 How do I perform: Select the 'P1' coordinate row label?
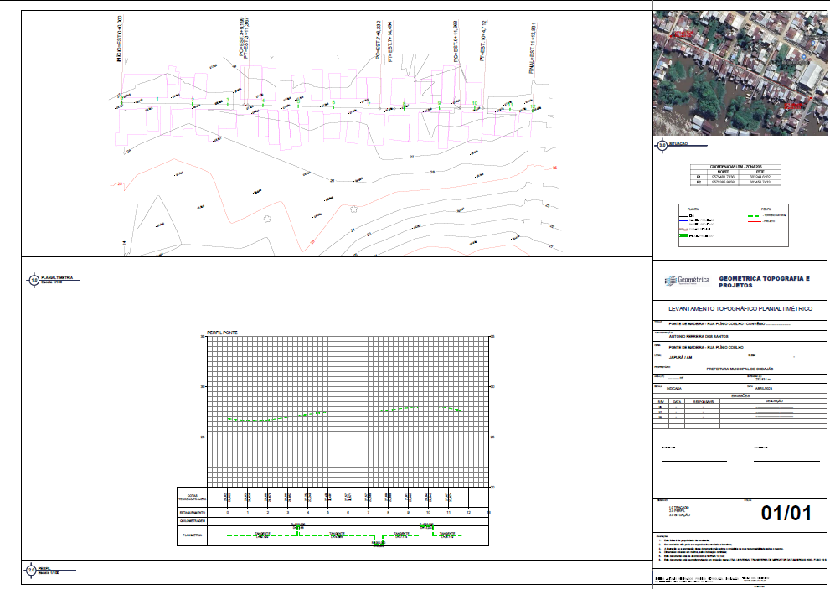pos(699,177)
